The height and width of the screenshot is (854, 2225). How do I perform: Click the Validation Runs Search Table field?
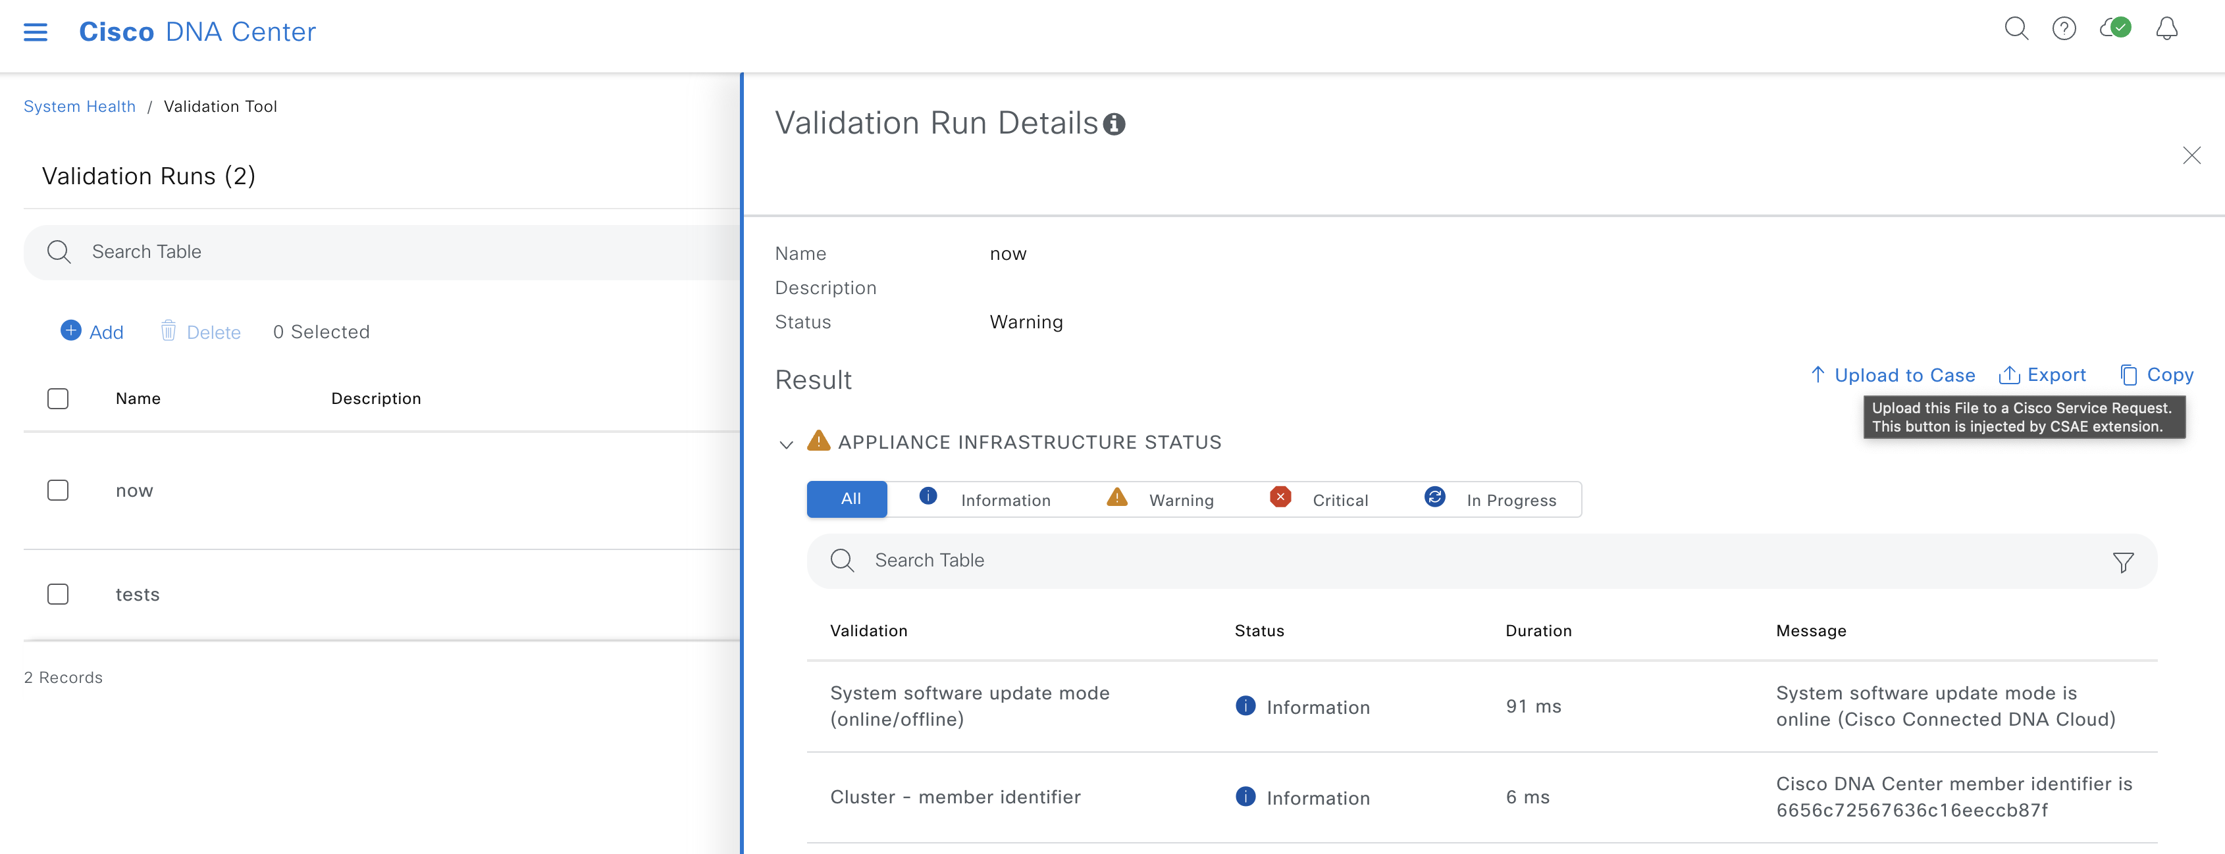[x=382, y=252]
